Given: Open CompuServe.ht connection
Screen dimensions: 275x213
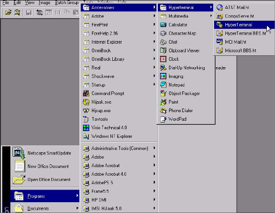Looking at the screenshot, I should pyautogui.click(x=244, y=16).
